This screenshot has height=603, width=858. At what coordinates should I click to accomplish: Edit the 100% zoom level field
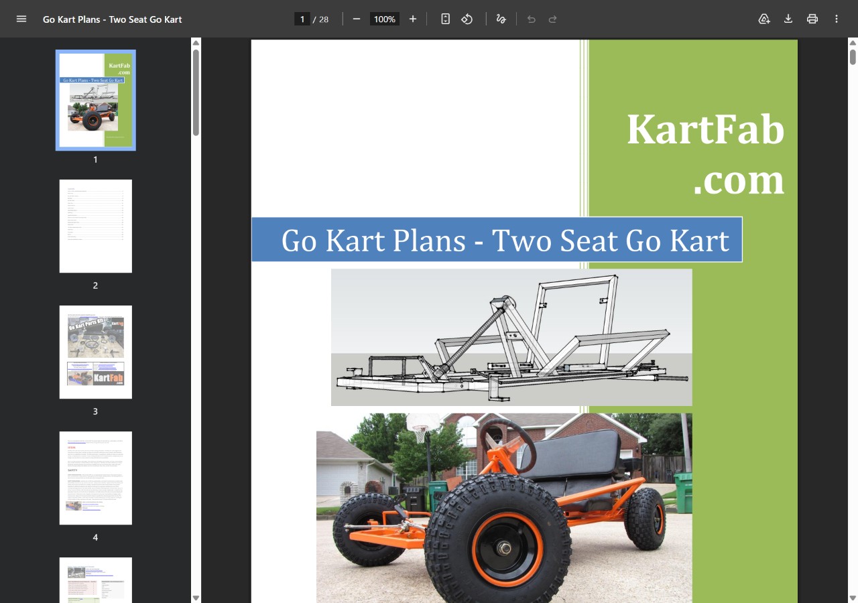click(x=385, y=19)
